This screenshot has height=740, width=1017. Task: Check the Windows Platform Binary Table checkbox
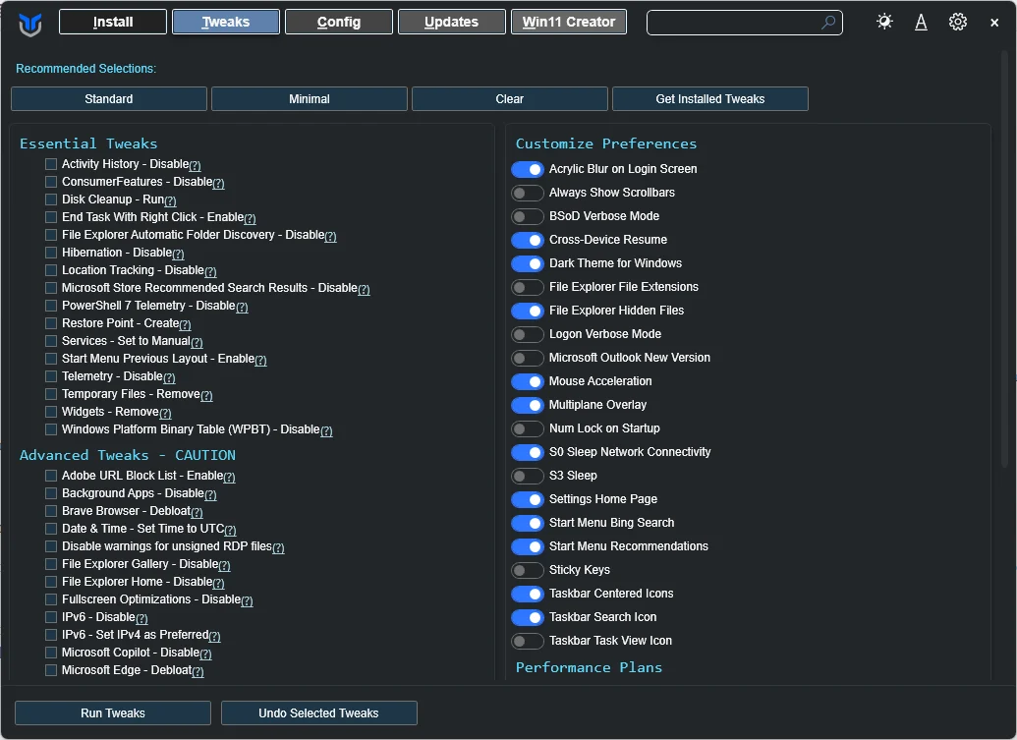[50, 429]
